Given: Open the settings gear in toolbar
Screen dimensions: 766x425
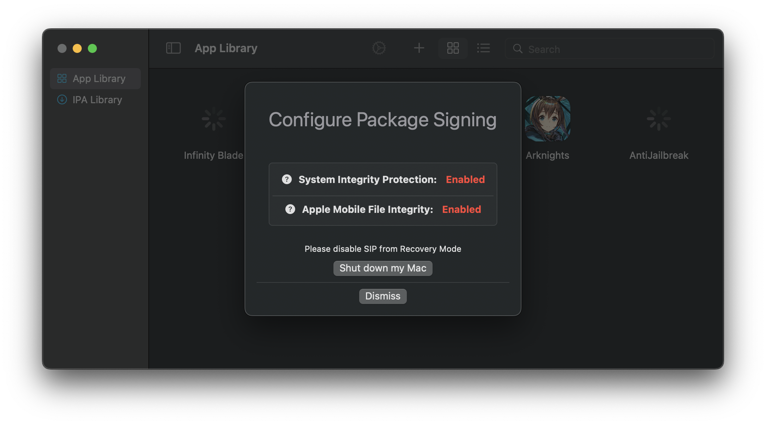Looking at the screenshot, I should (379, 48).
